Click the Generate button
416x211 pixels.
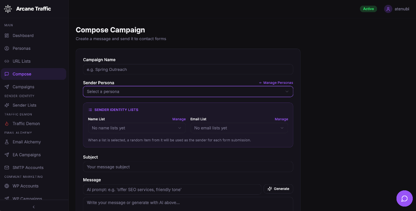pyautogui.click(x=278, y=189)
